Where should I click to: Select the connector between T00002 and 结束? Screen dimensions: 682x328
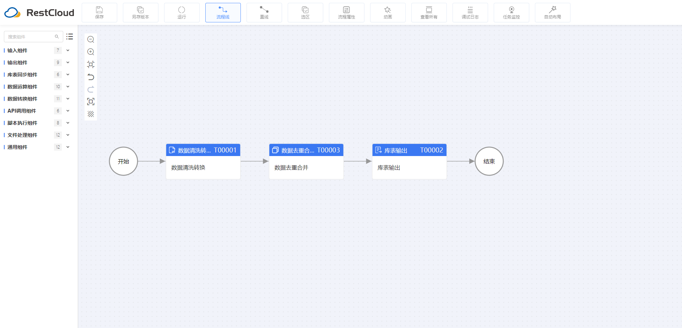(461, 161)
